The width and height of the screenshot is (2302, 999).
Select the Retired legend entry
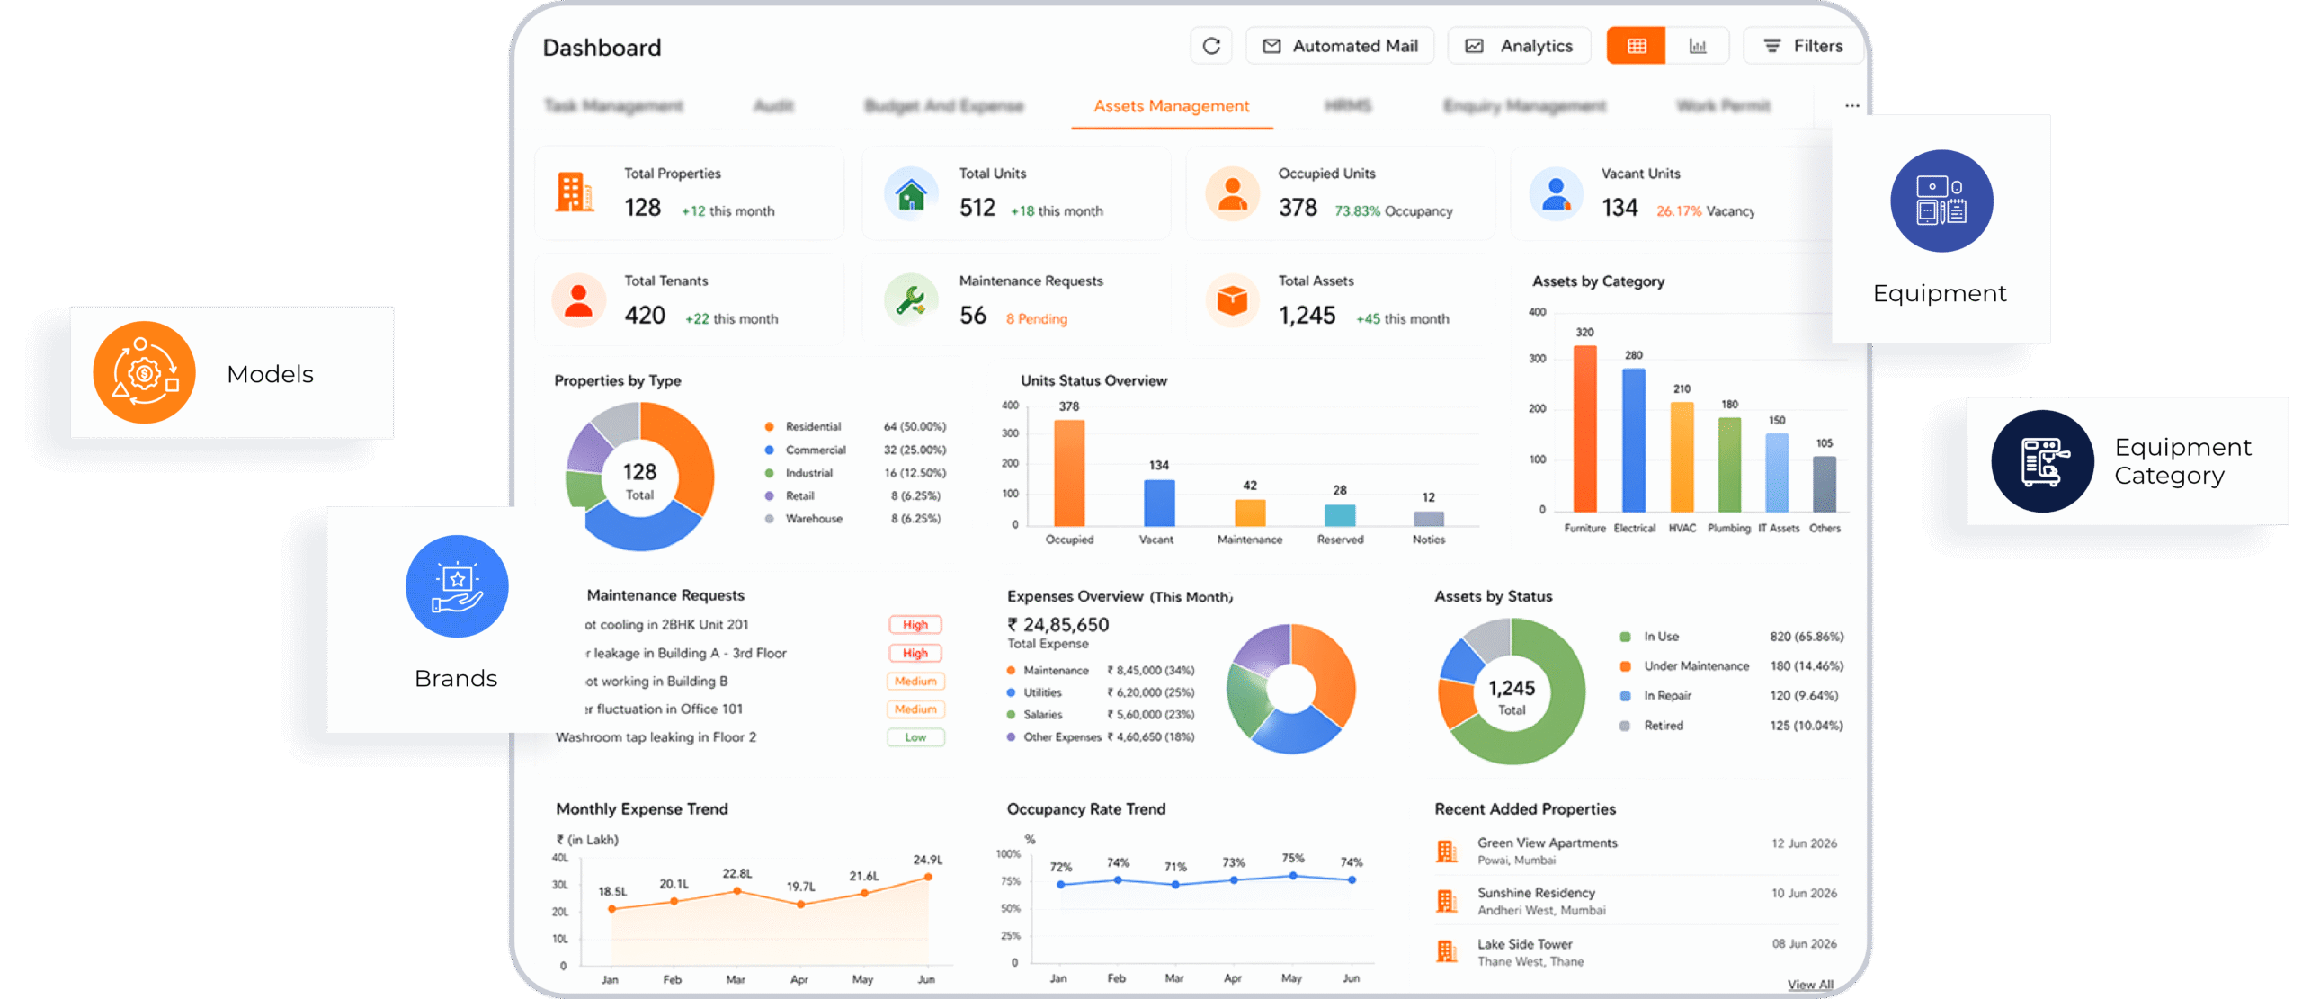[x=1730, y=726]
